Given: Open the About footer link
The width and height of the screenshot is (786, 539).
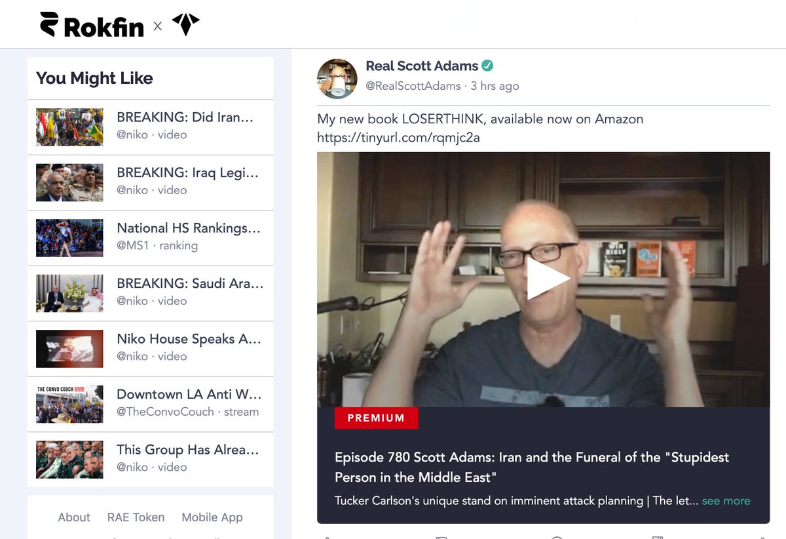Looking at the screenshot, I should (74, 517).
